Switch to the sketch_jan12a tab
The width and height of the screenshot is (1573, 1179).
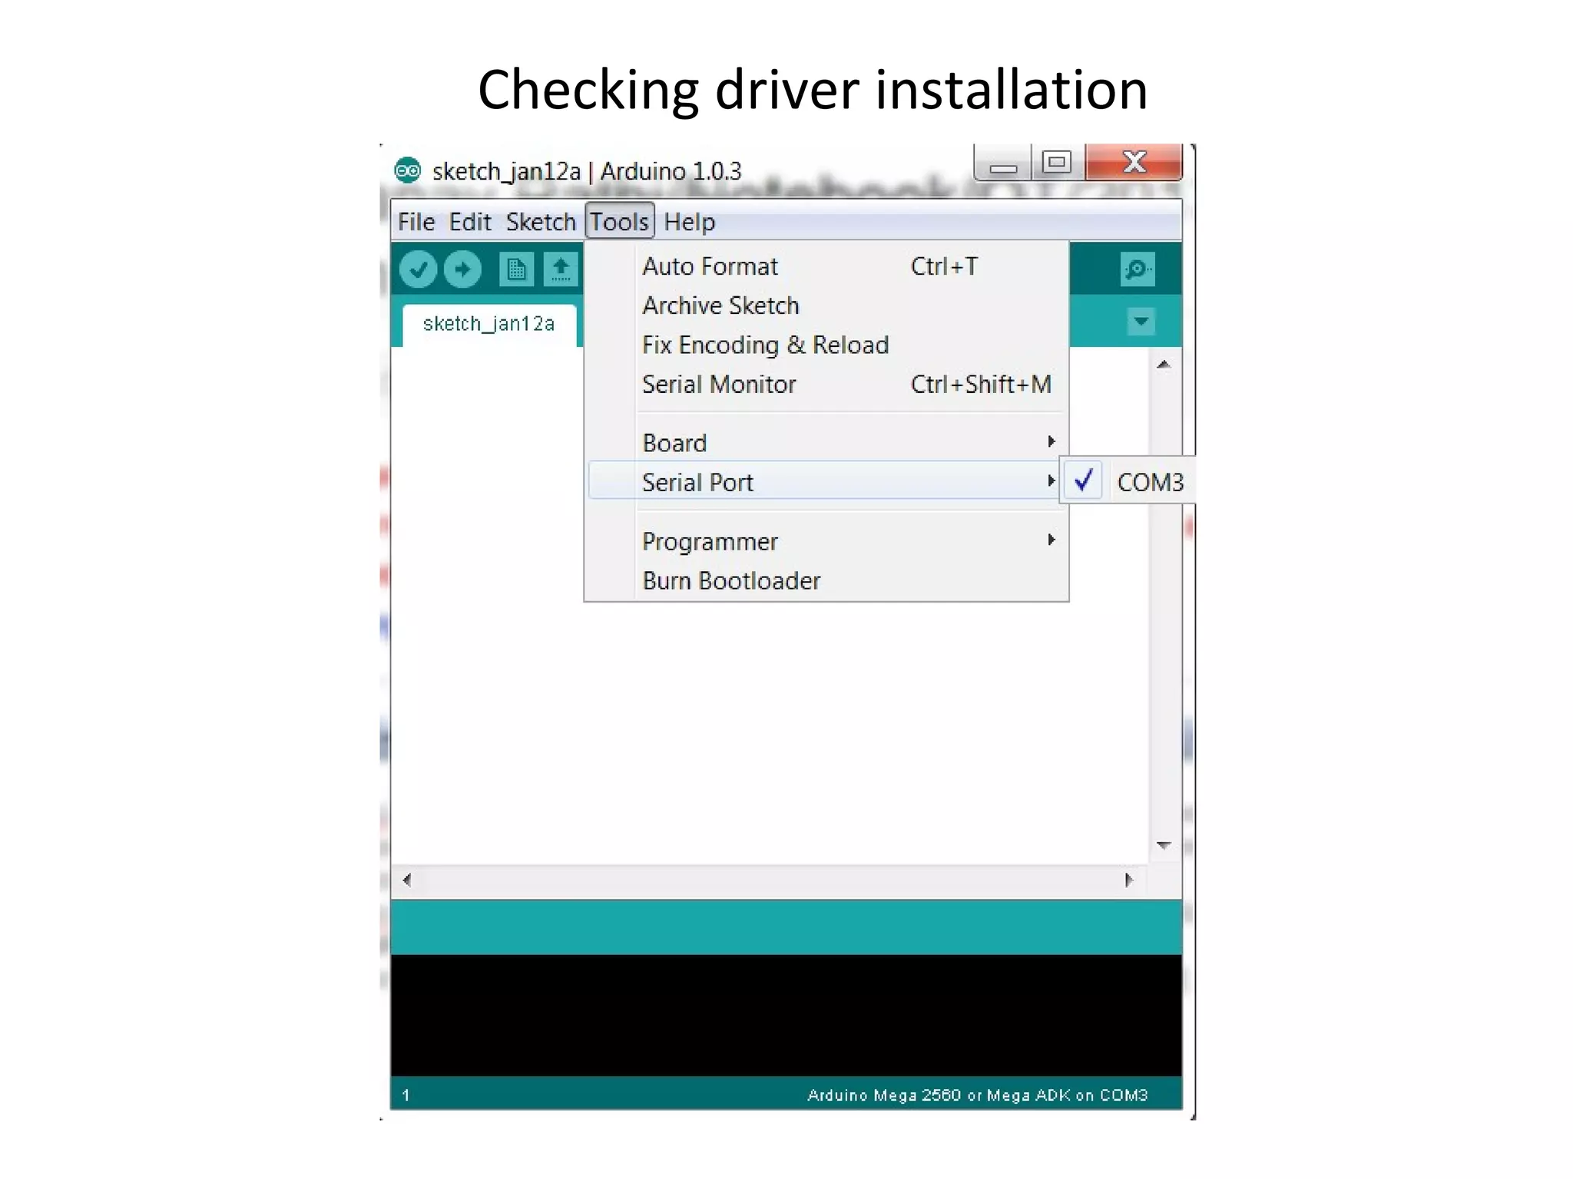(x=489, y=325)
